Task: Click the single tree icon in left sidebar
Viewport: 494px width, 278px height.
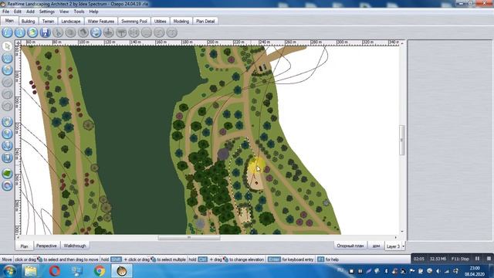Action: pyautogui.click(x=7, y=134)
